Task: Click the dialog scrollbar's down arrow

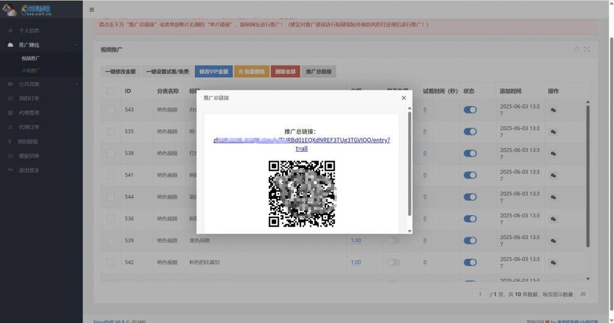Action: pyautogui.click(x=410, y=231)
